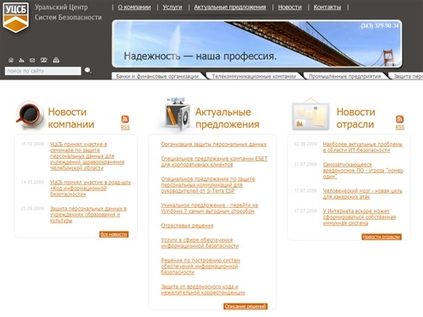Open Отраслевые решения link

click(x=187, y=226)
